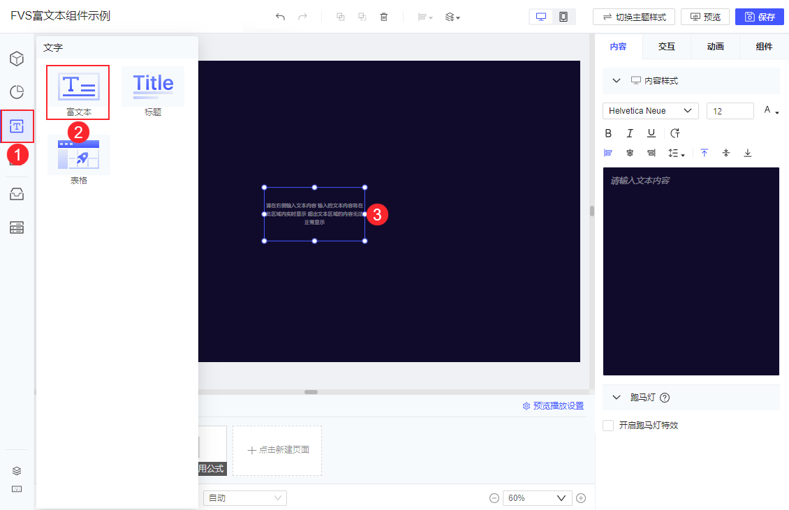Screen dimensions: 789x510
Task: Click the 3D cube icon in sidebar
Action: click(17, 59)
